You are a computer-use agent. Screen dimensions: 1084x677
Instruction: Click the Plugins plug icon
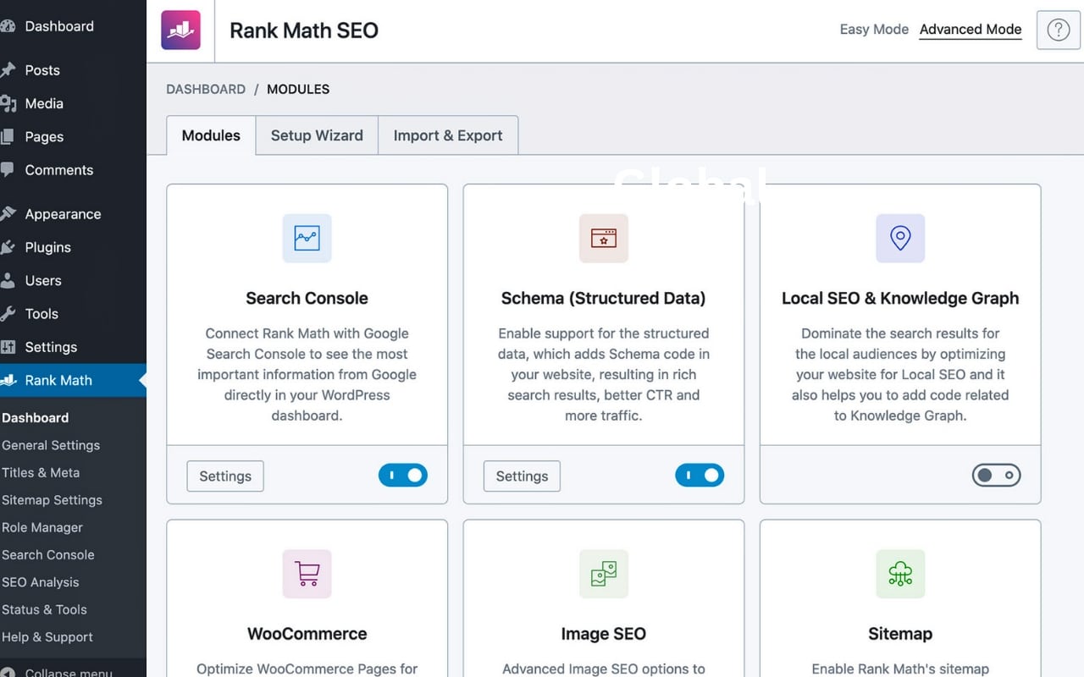tap(8, 247)
